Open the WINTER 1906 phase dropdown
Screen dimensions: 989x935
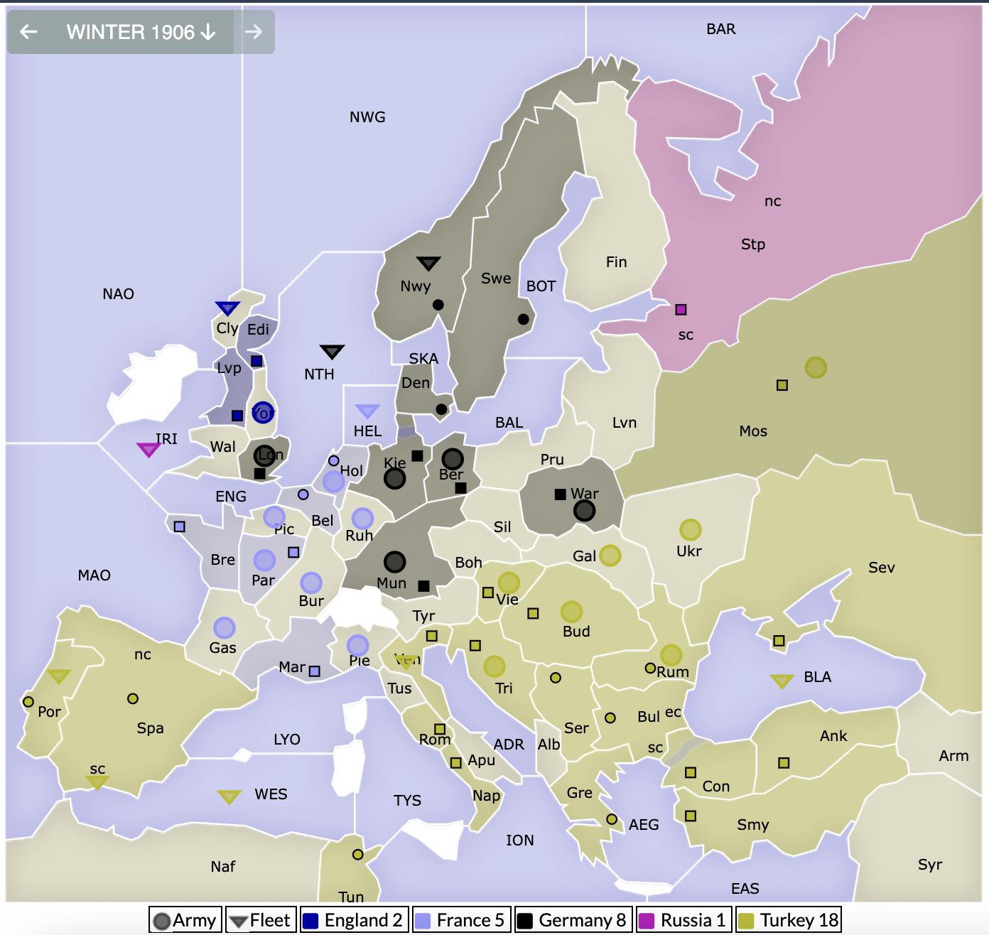139,31
